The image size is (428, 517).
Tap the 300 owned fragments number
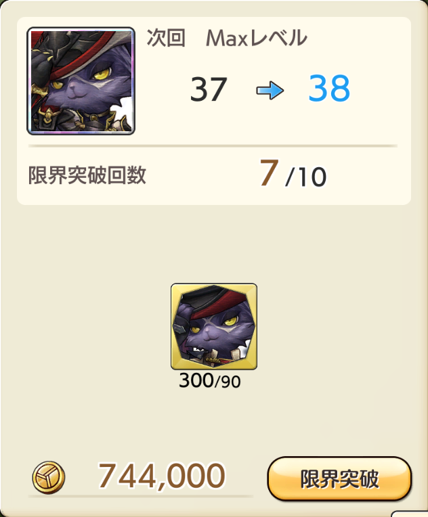pos(196,380)
